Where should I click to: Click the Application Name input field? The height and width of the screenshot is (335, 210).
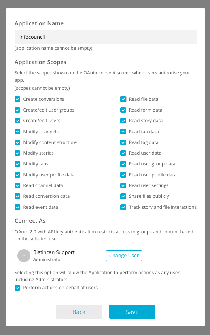tap(106, 37)
